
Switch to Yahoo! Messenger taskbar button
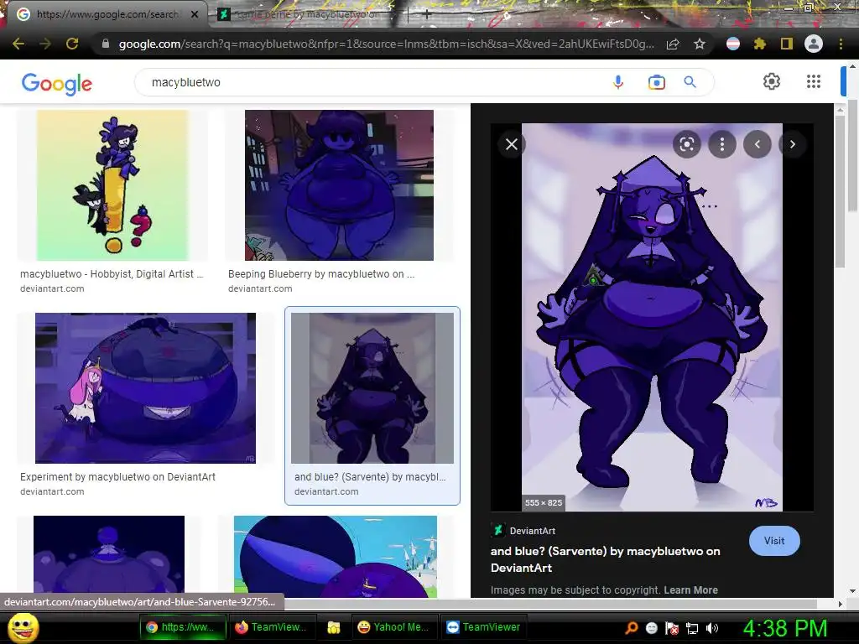pos(394,627)
